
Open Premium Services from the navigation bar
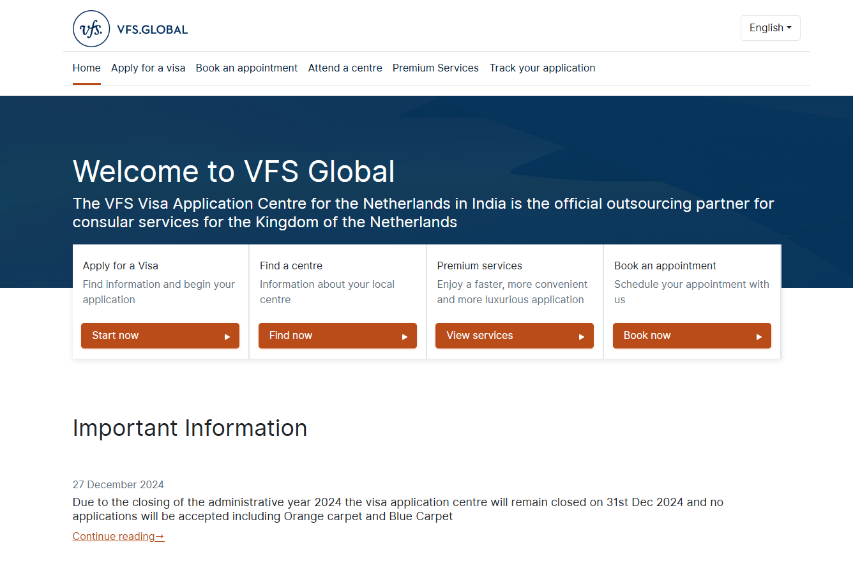click(x=435, y=68)
